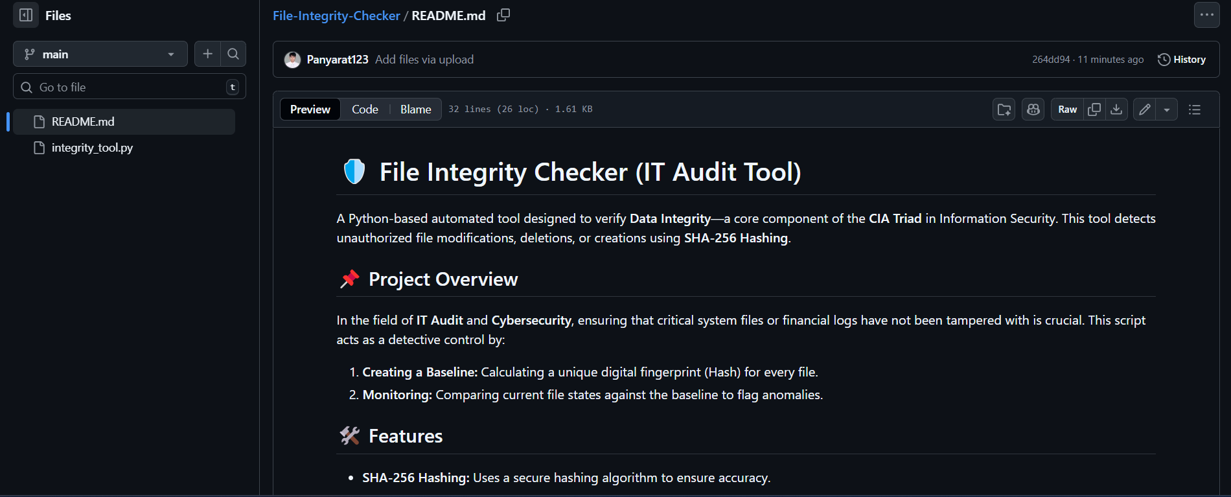Open the commit 264dd94 link
This screenshot has width=1231, height=497.
[x=1050, y=60]
